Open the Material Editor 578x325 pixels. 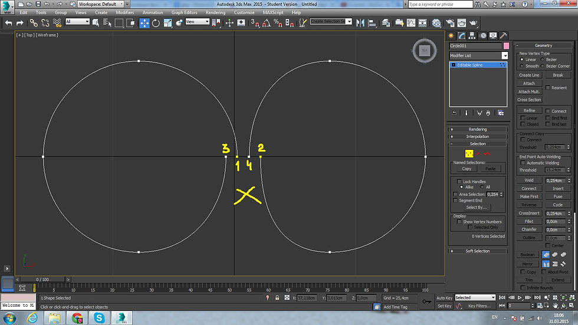pyautogui.click(x=436, y=23)
